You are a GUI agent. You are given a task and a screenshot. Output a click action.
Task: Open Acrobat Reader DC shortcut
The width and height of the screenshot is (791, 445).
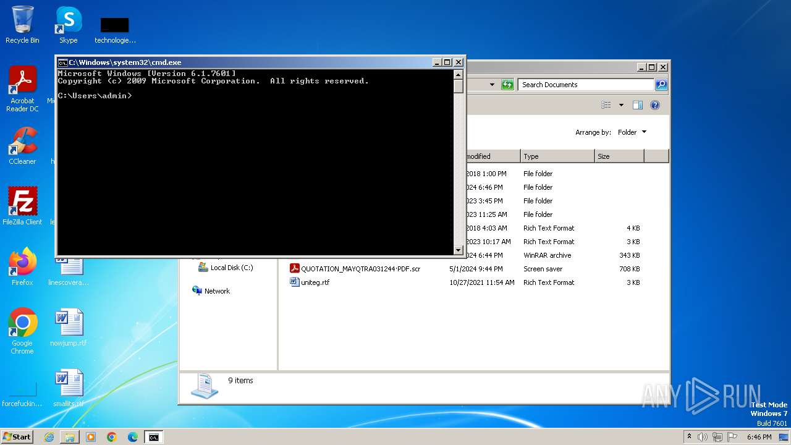point(22,88)
